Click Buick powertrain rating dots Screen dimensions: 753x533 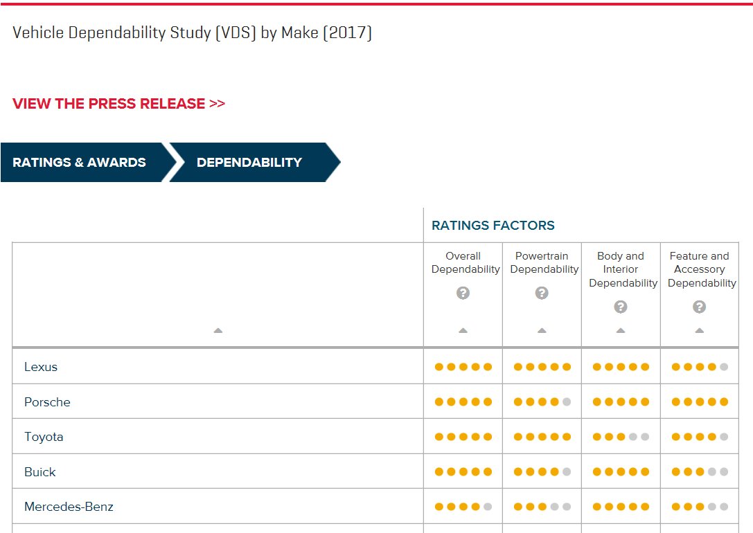point(542,472)
